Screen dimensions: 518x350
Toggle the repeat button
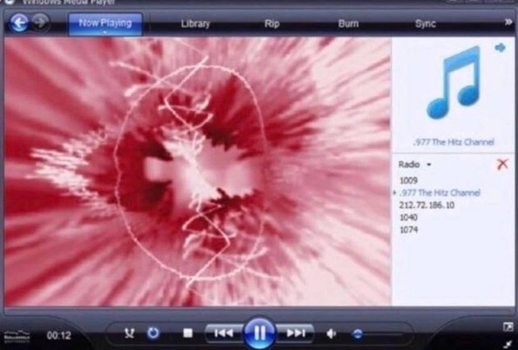[153, 333]
